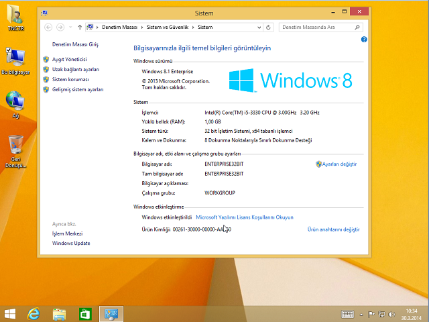Go up one level arrow
This screenshot has height=322, width=429.
pos(80,27)
